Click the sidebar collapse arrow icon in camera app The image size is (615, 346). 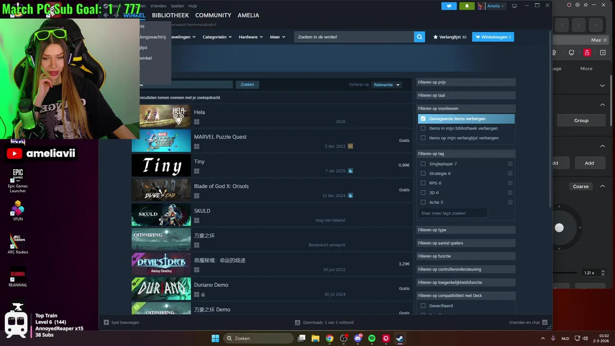click(x=603, y=52)
